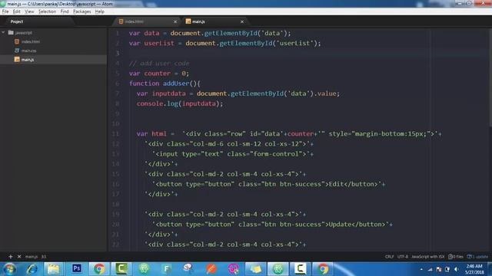The height and width of the screenshot is (276, 492).
Task: Launch Internet Explorer from taskbar
Action: 32,269
